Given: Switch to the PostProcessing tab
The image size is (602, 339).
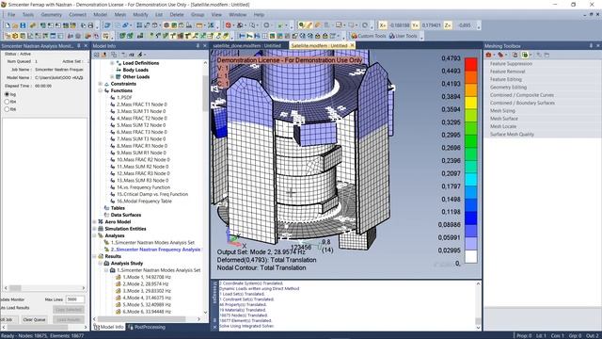Looking at the screenshot, I should tap(147, 327).
